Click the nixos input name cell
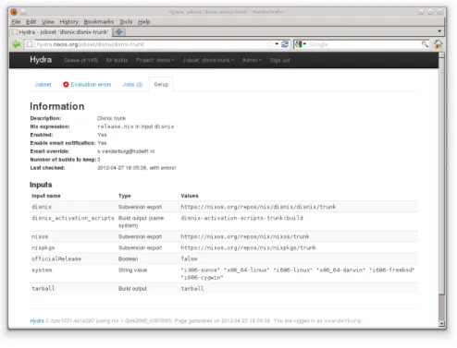The width and height of the screenshot is (457, 348). click(x=40, y=236)
